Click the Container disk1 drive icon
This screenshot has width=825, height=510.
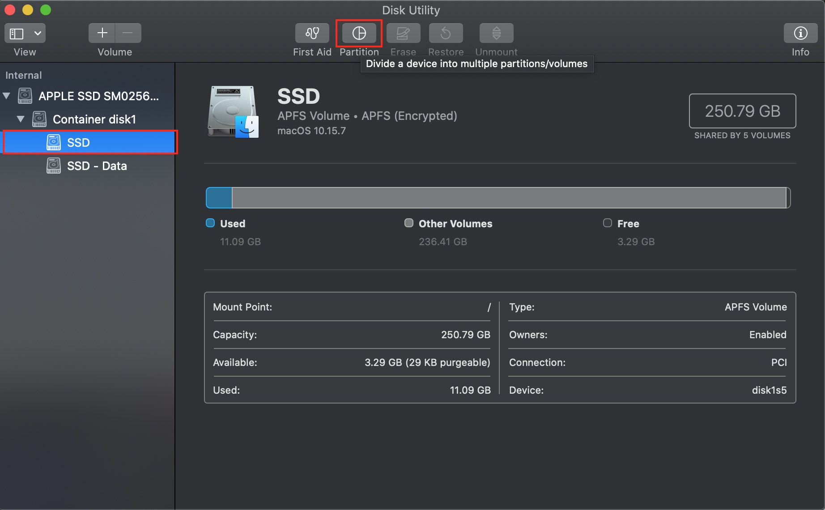[x=39, y=119]
